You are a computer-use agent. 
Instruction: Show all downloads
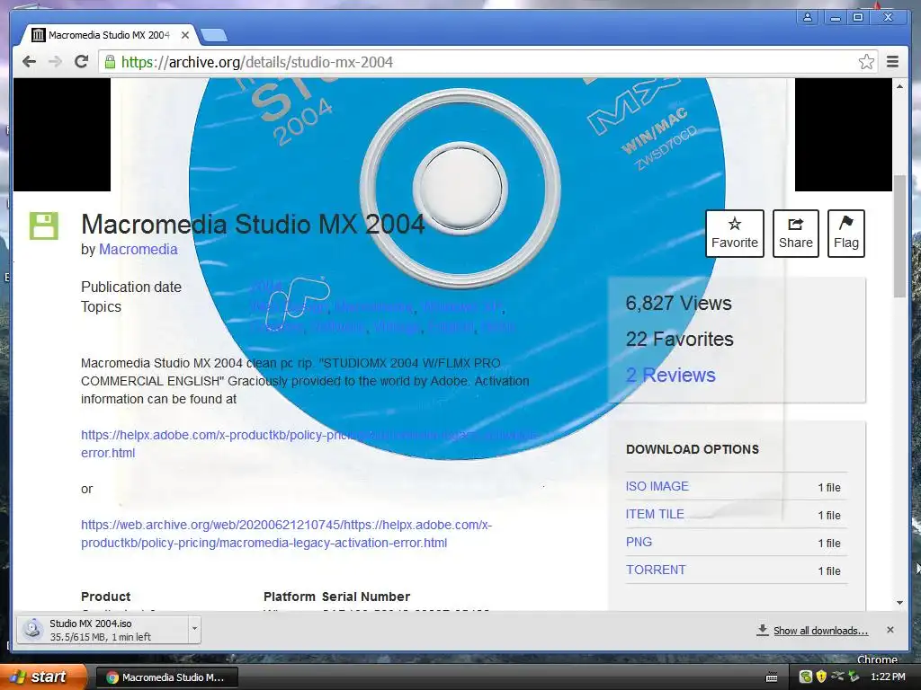(x=812, y=631)
